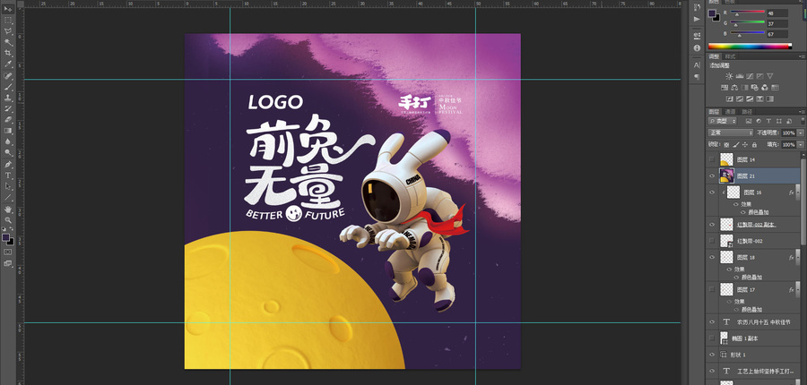Select the Crop tool
807x385 pixels.
point(8,53)
